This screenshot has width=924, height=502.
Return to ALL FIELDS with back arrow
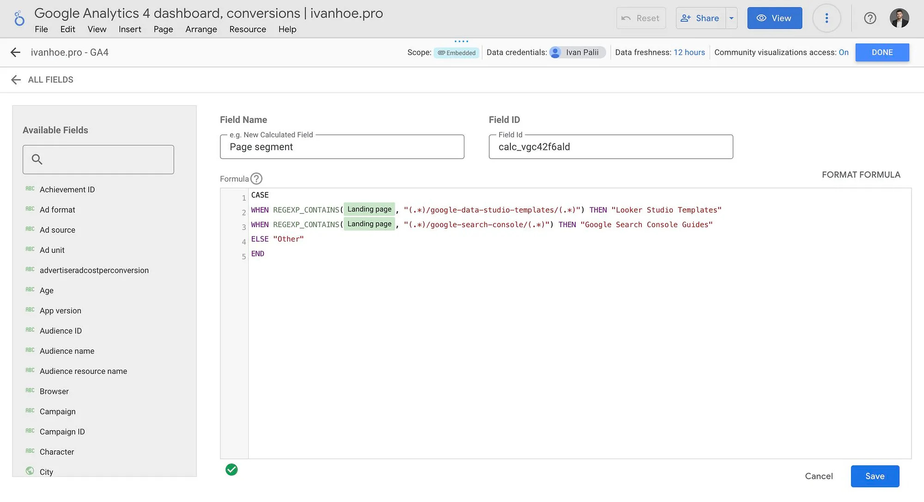[16, 80]
